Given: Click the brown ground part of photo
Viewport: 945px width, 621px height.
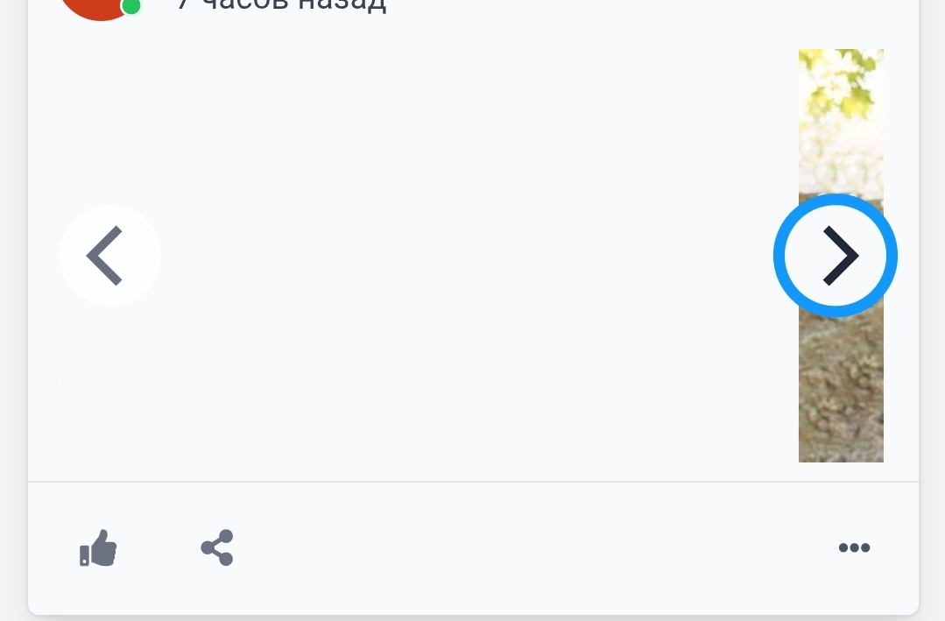Looking at the screenshot, I should tap(841, 394).
